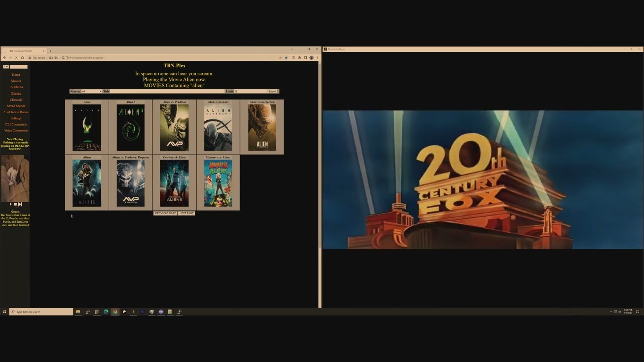Select the Alien vs. Predator poster

[175, 128]
